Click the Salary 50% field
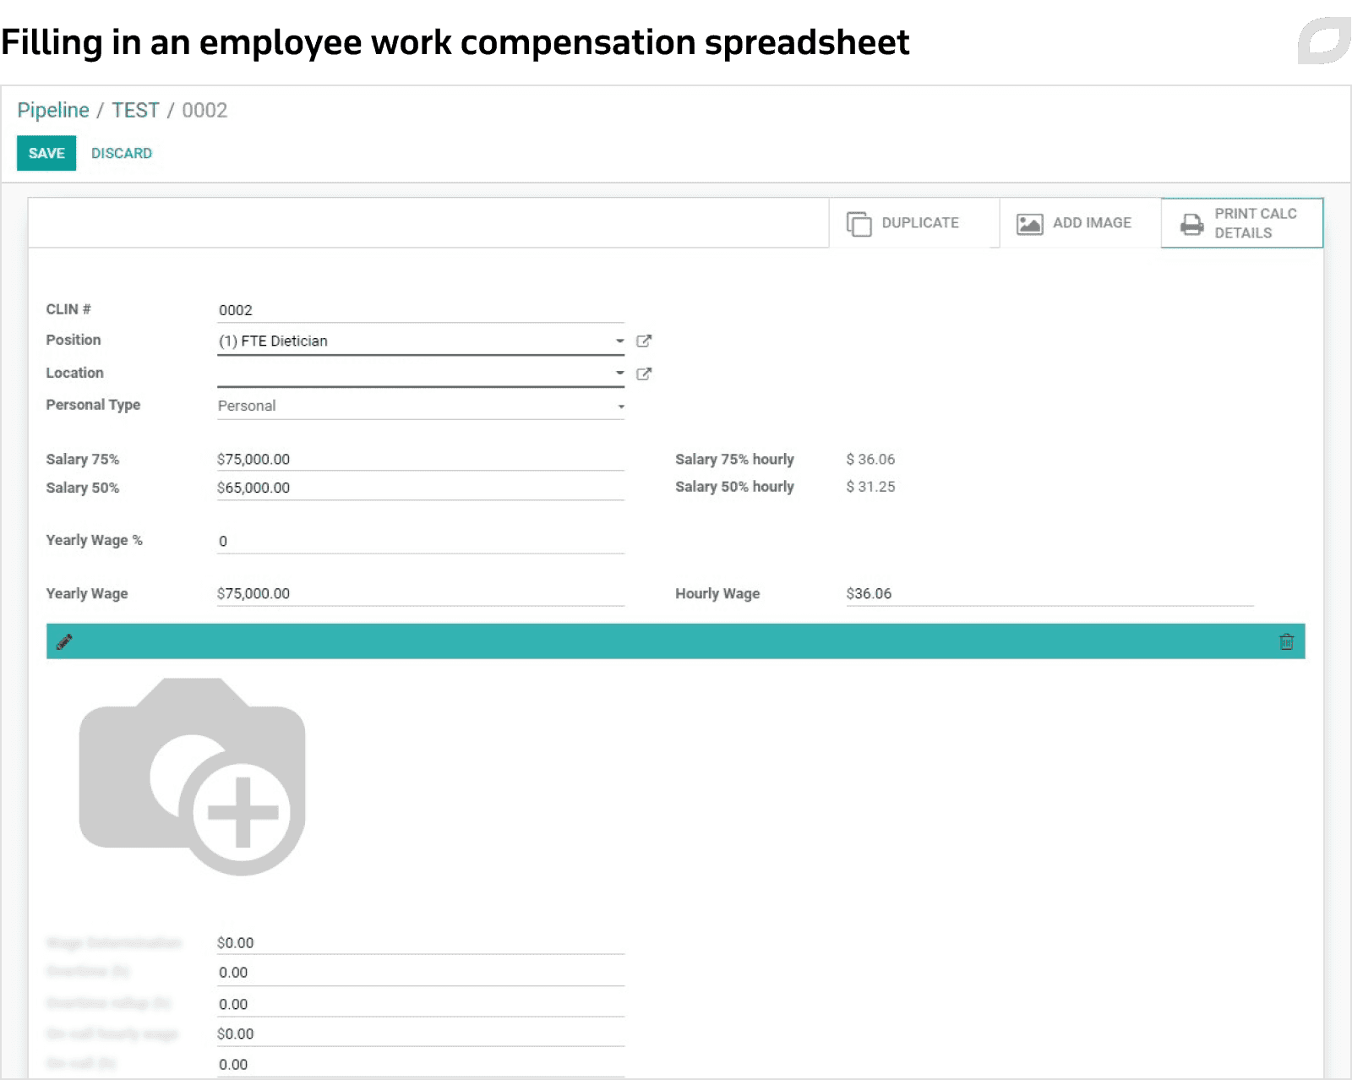 coord(421,488)
